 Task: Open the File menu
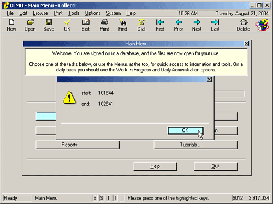[10, 13]
